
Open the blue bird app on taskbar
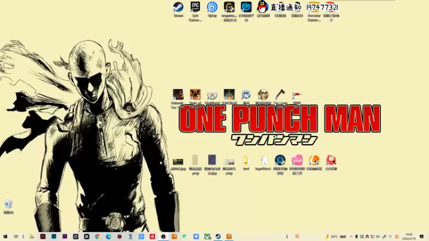coord(196,237)
